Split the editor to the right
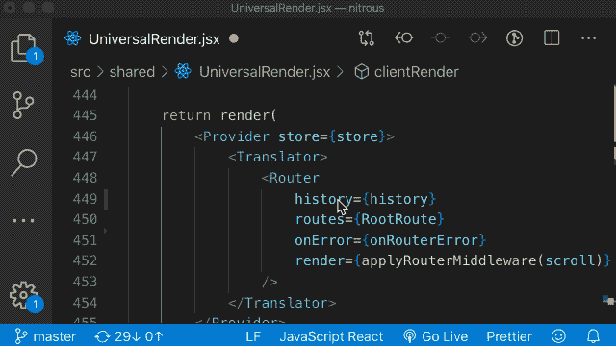This screenshot has height=346, width=616. [x=552, y=38]
